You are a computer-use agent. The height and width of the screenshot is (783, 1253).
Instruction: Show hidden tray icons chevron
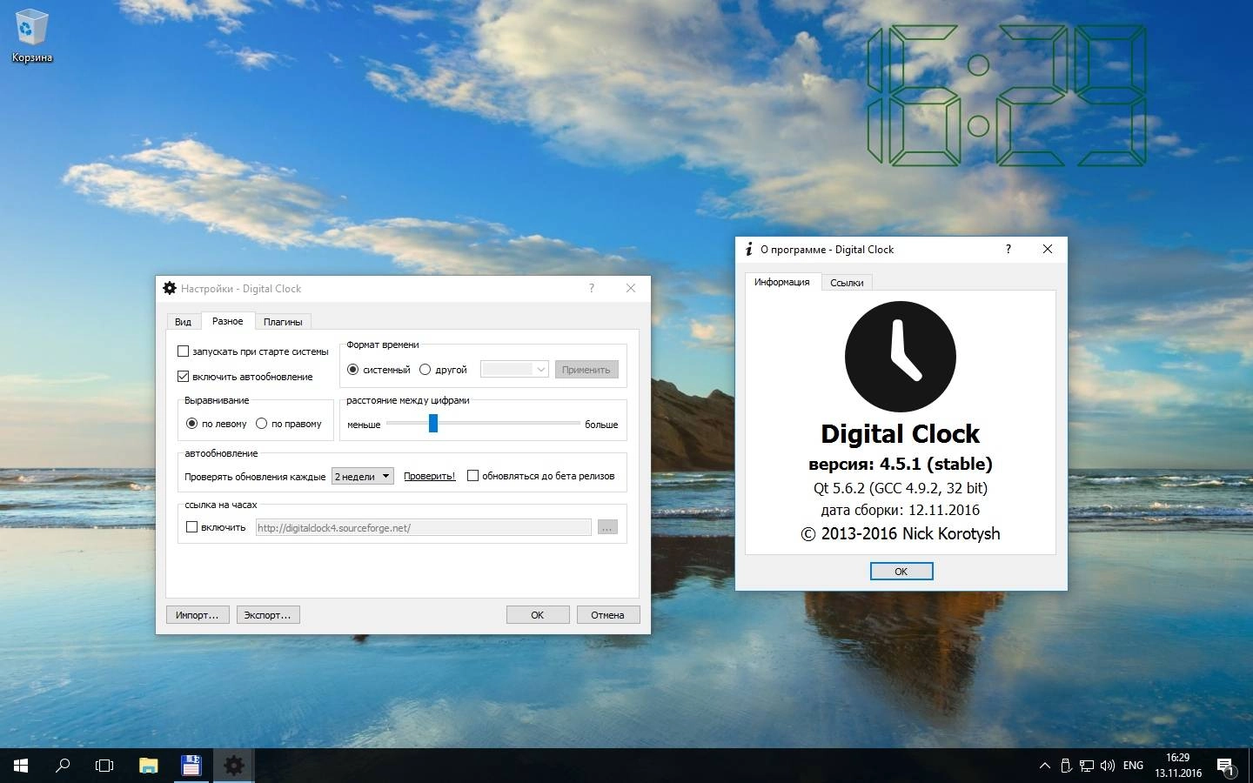pos(1044,766)
